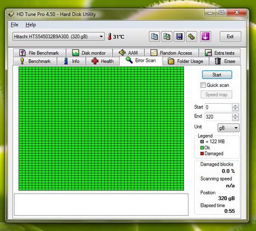
Task: Decrease the End value spinner
Action: (235, 119)
